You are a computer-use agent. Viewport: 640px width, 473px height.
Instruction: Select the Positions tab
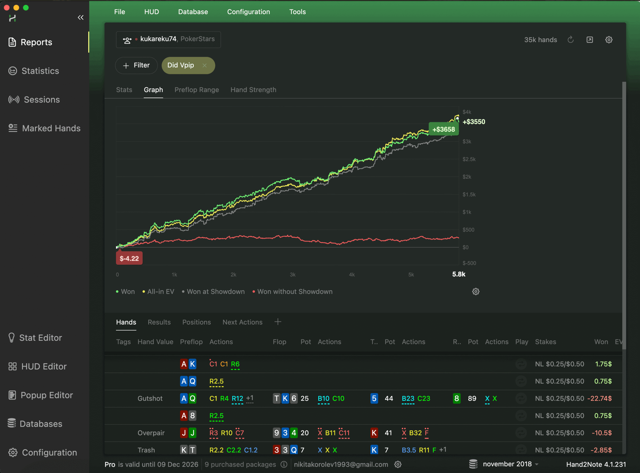click(x=196, y=322)
